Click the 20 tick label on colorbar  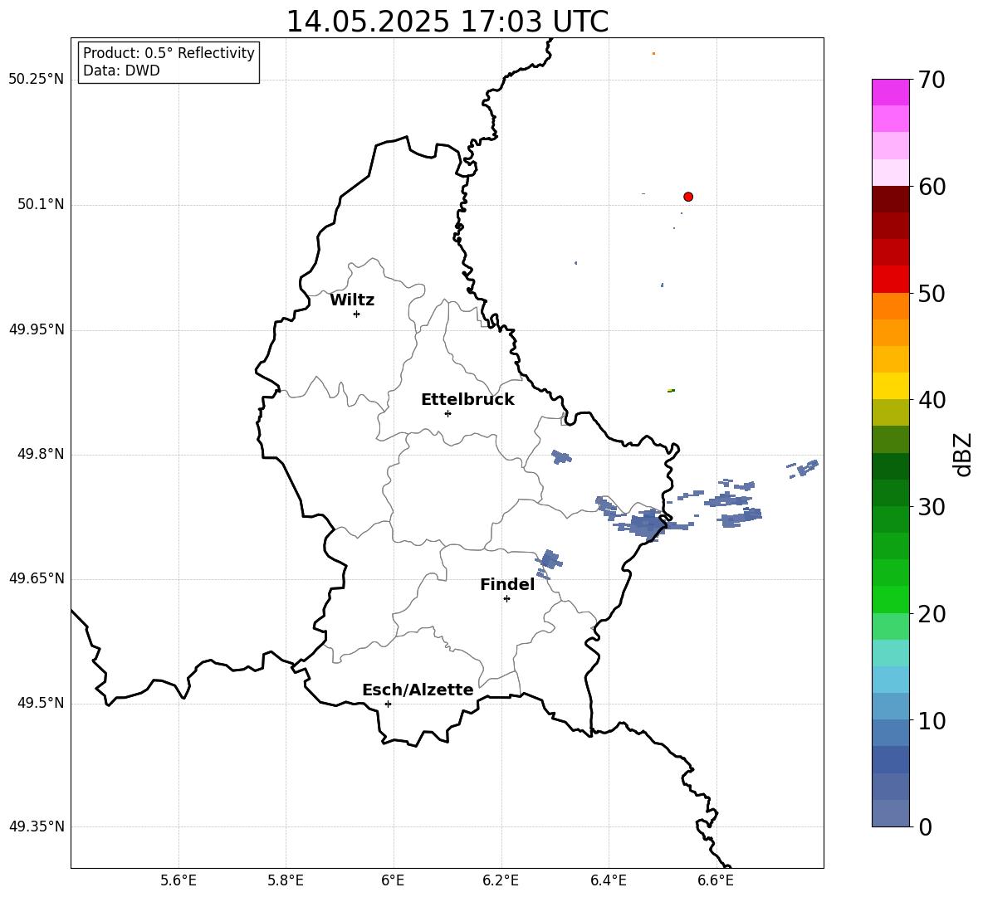pyautogui.click(x=932, y=613)
